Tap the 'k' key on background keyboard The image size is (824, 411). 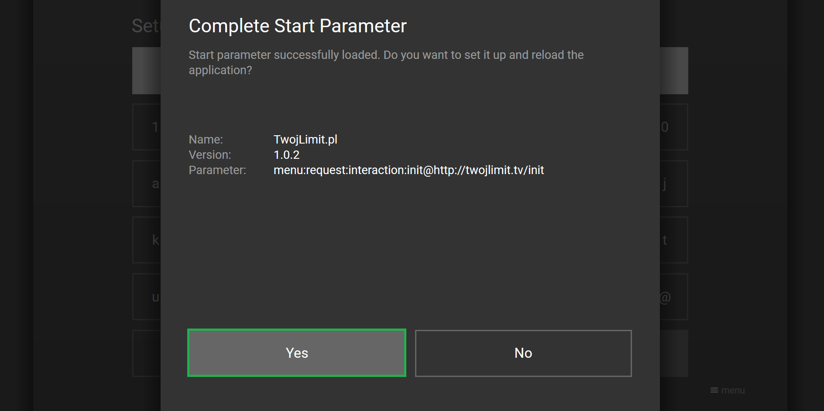(x=147, y=240)
